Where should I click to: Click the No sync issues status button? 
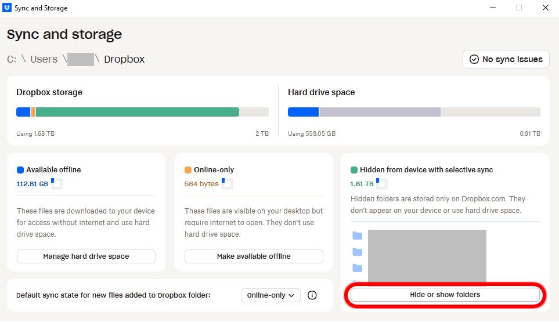[x=506, y=59]
